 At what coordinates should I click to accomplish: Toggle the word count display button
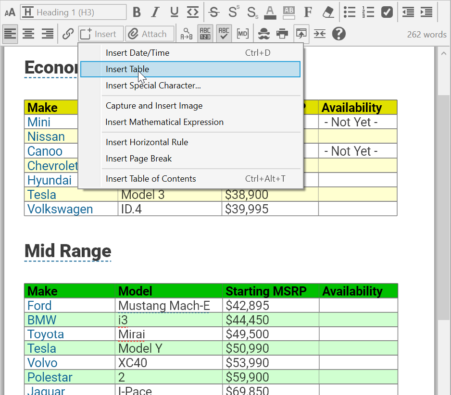(205, 34)
